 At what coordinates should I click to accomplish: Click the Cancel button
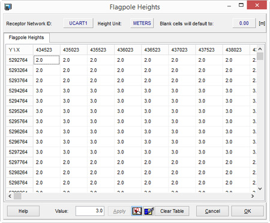[x=212, y=211]
